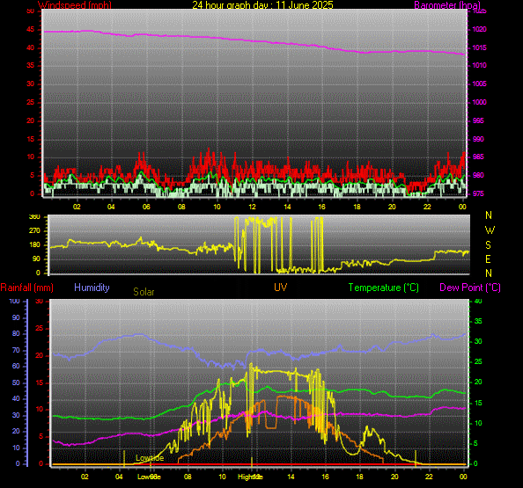Click the '990' barometer axis value
The image size is (523, 488).
point(478,139)
